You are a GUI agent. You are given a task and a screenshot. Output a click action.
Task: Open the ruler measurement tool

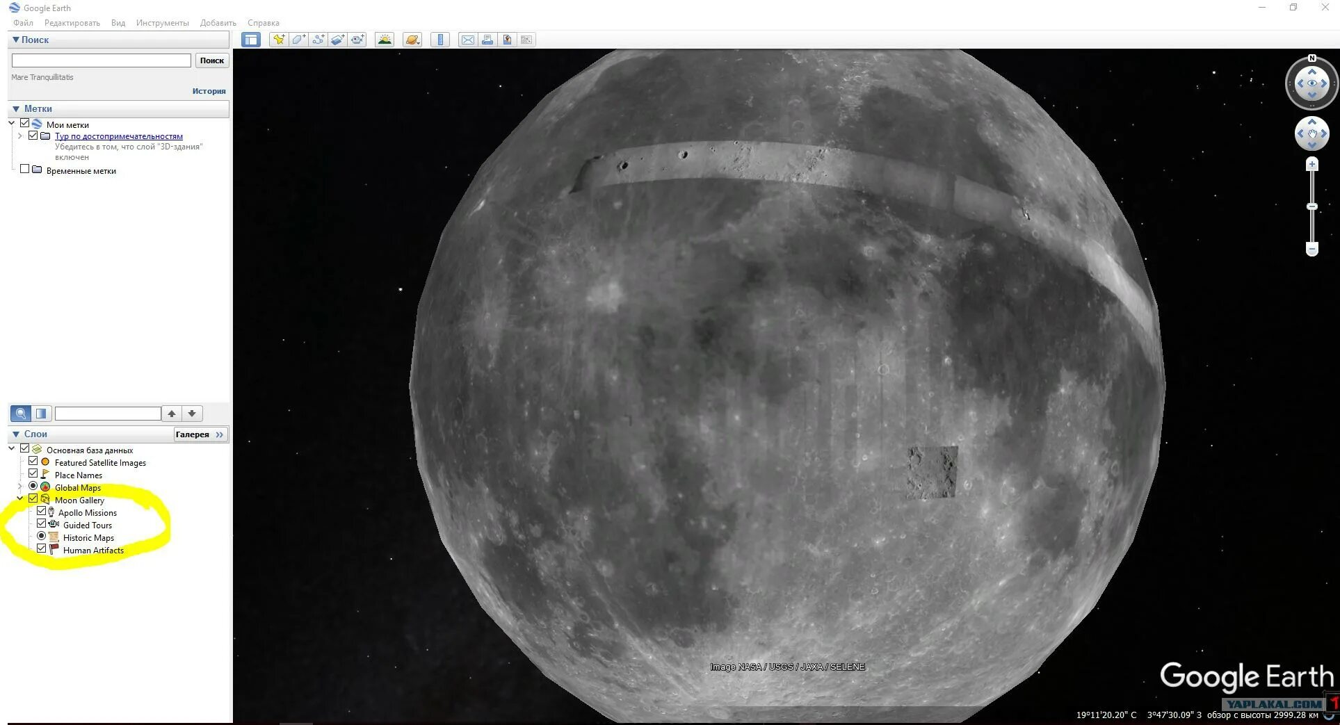tap(440, 40)
